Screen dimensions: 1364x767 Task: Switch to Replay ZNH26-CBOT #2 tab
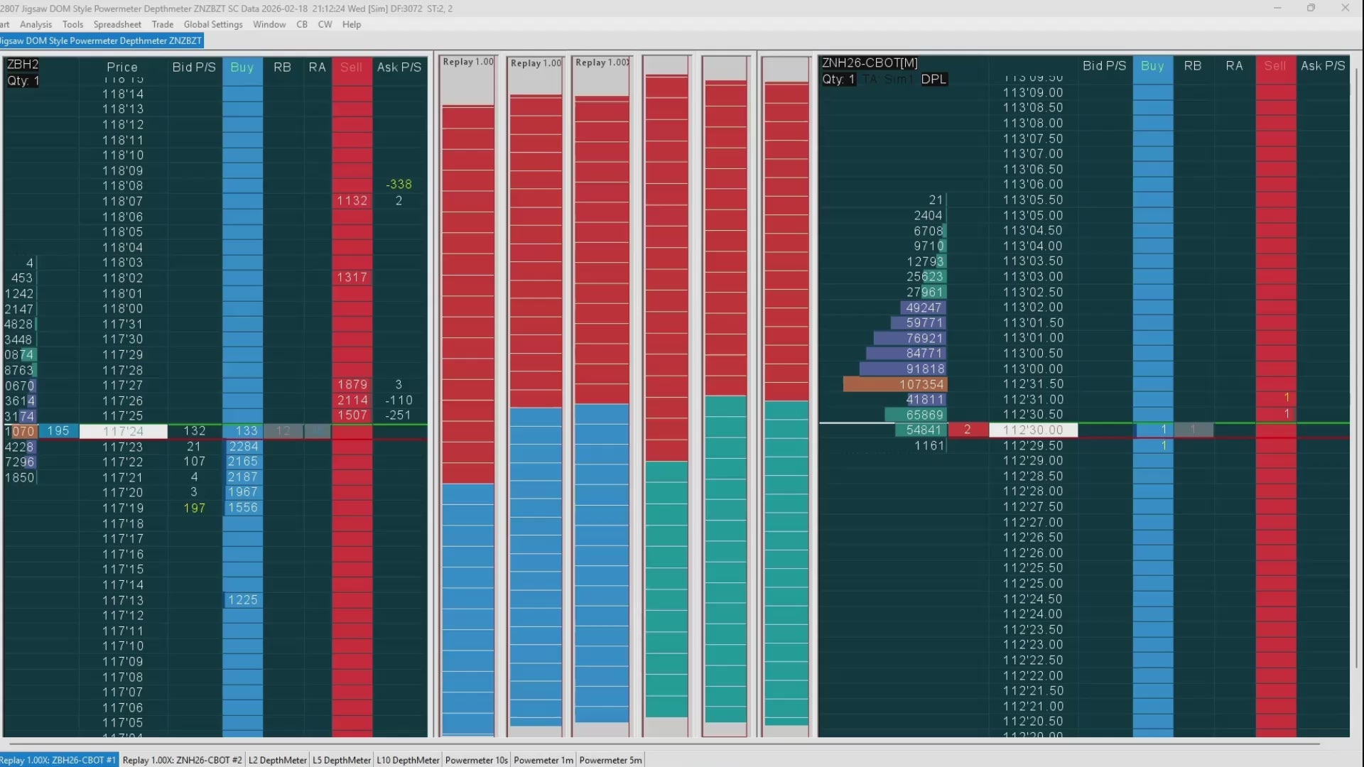182,760
